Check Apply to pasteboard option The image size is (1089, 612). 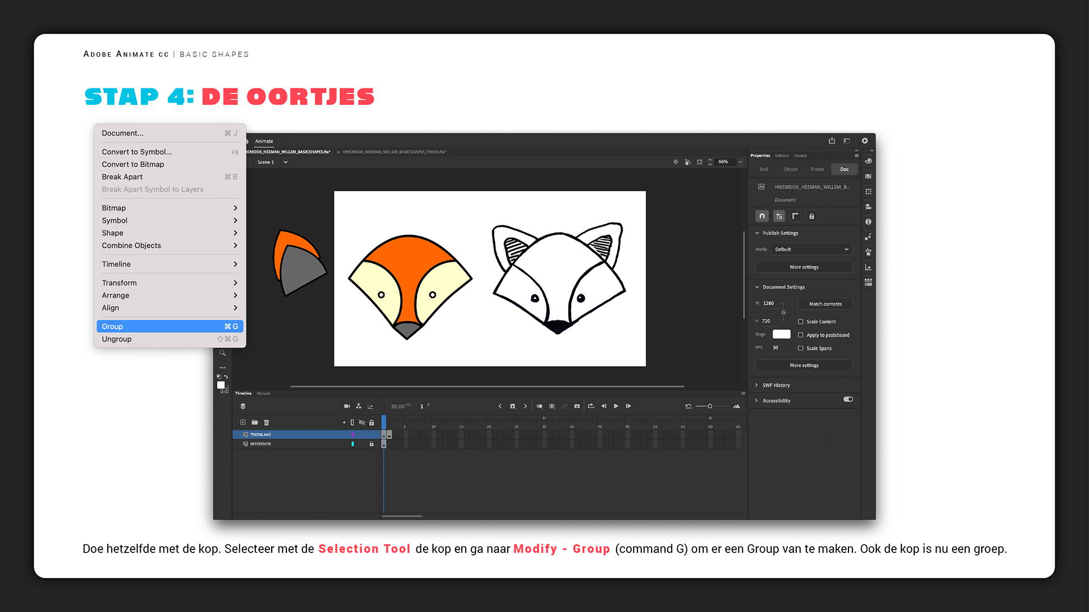[x=800, y=335]
